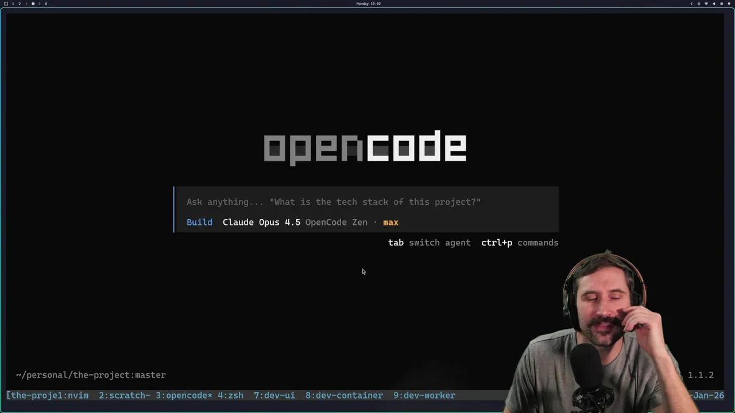Select tmux window 3:opencode
735x413 pixels.
[x=184, y=395]
